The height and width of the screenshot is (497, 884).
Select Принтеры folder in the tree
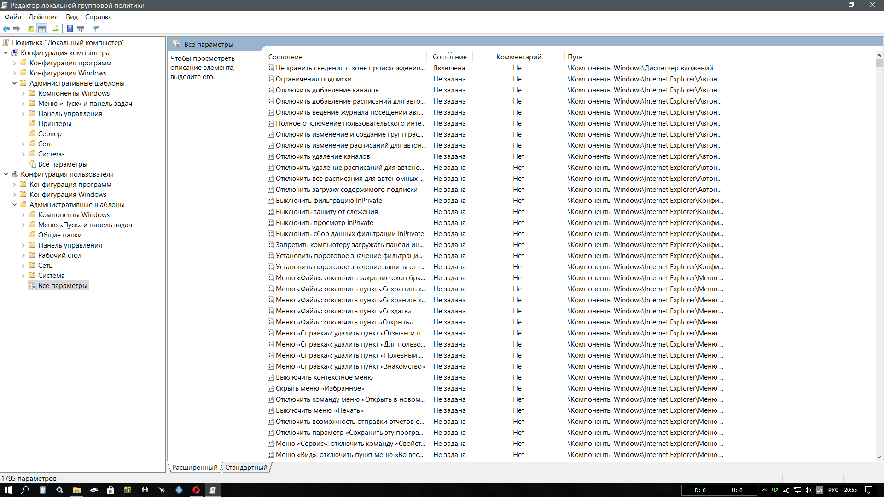click(x=54, y=124)
